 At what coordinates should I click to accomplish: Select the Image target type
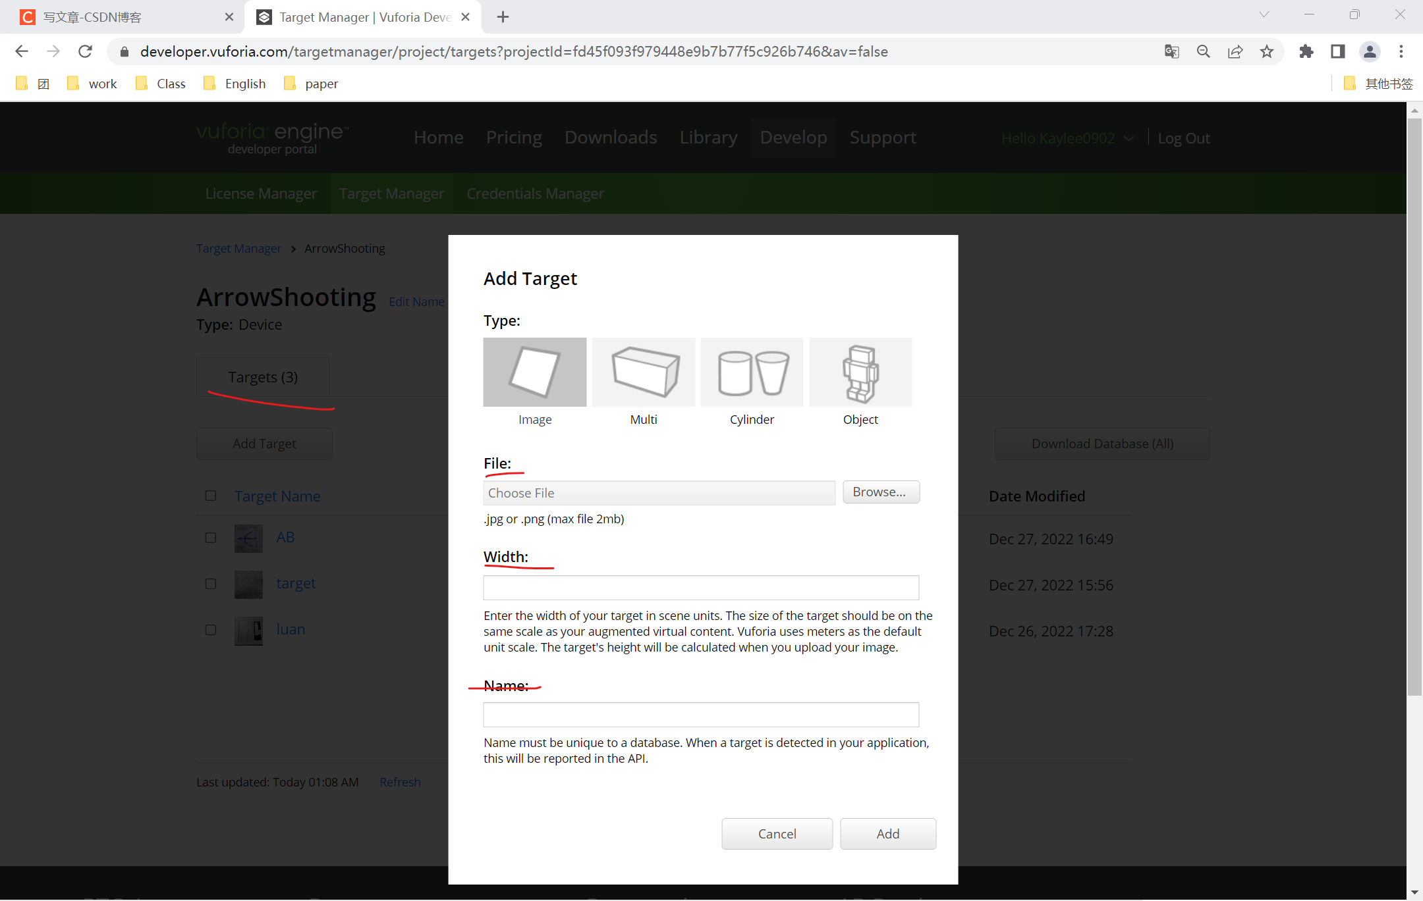(534, 372)
